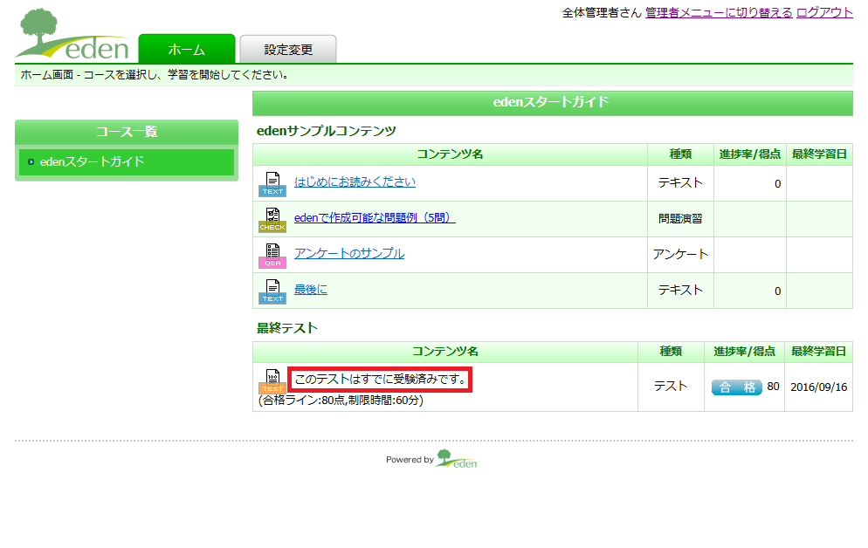Click コンテンツ名 header in 最終テスト table

445,352
